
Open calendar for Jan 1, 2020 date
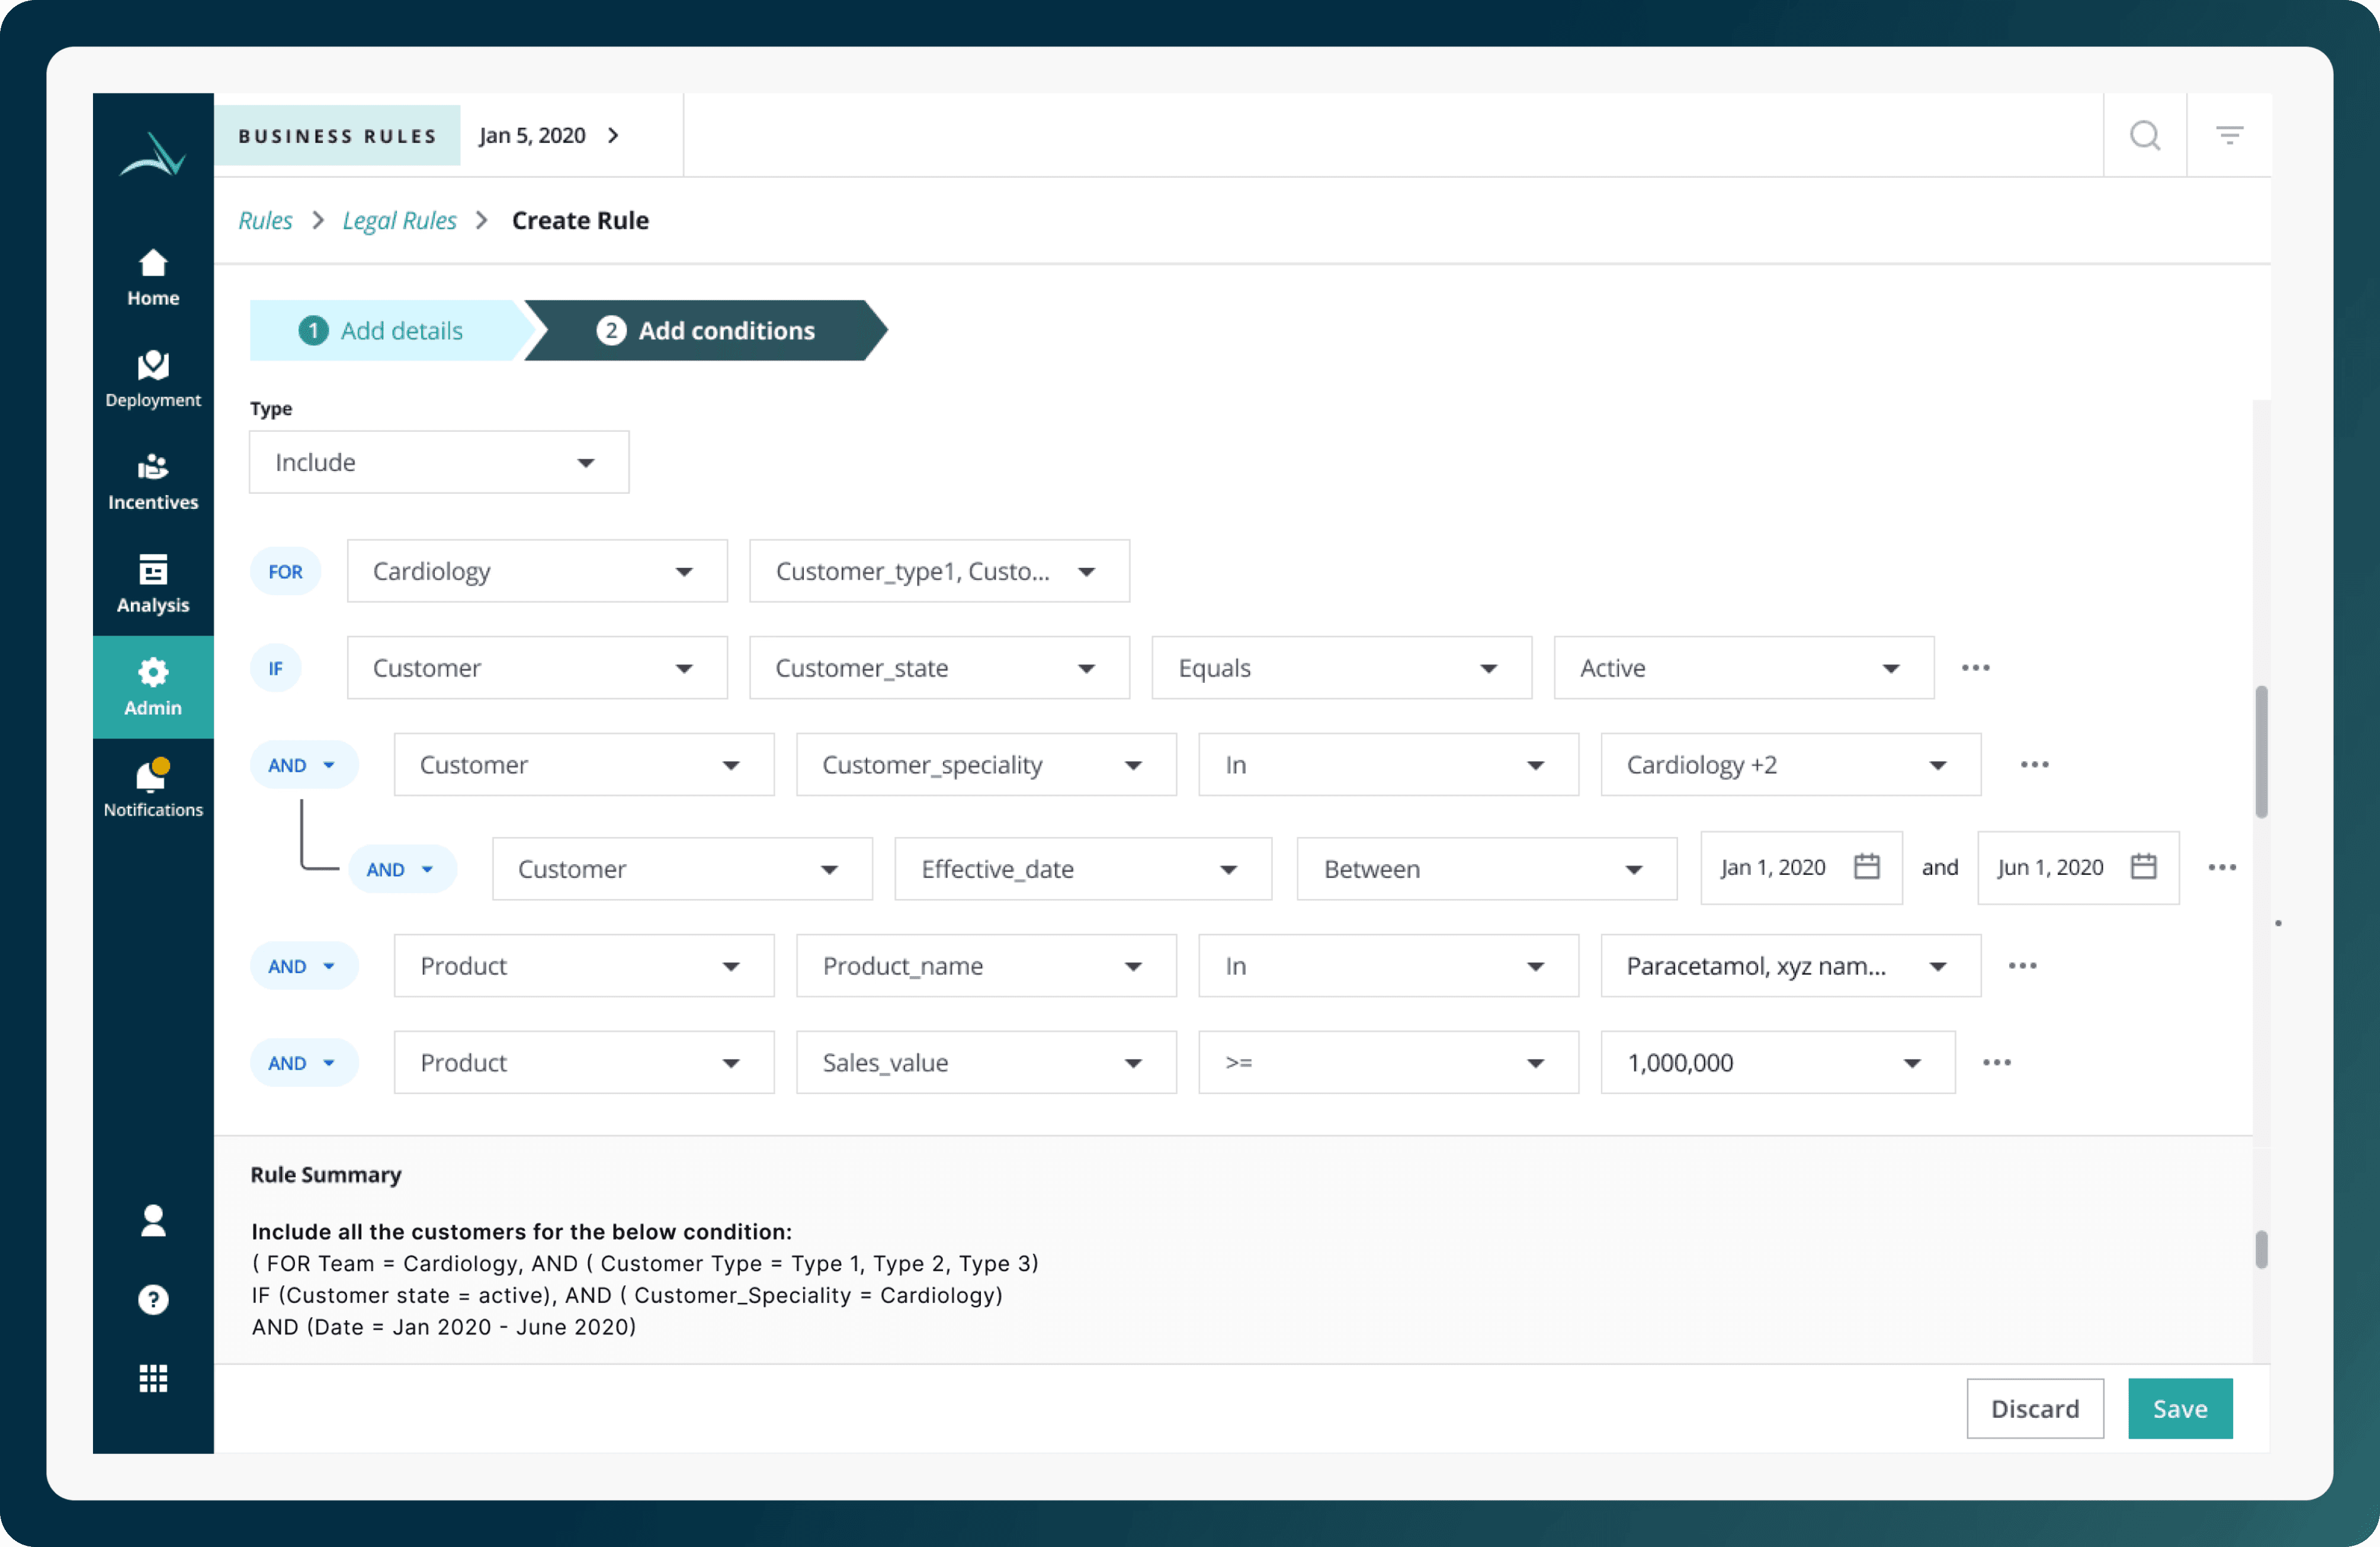(x=1866, y=867)
